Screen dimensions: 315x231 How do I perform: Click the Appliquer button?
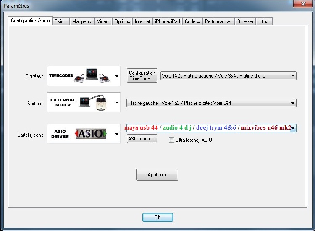point(157,175)
